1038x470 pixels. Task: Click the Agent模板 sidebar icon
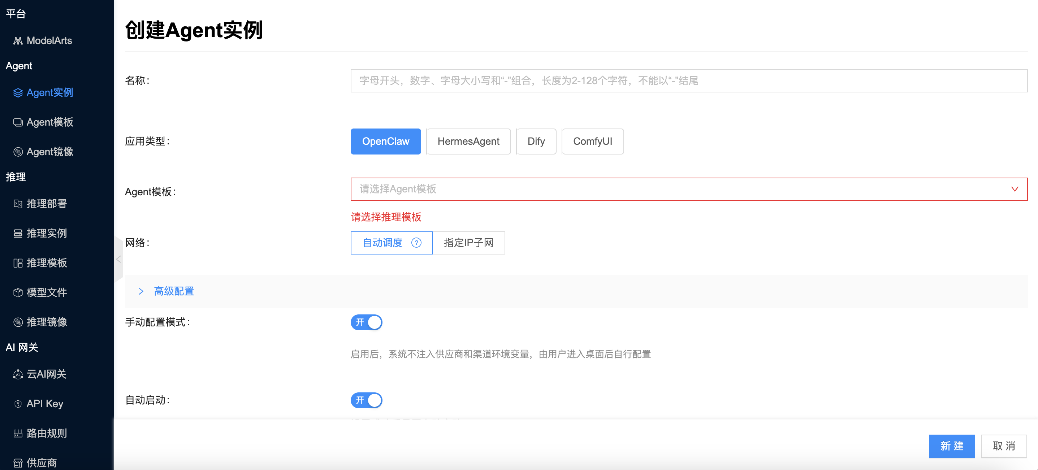(x=18, y=122)
